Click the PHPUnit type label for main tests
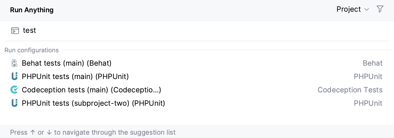 (x=368, y=76)
